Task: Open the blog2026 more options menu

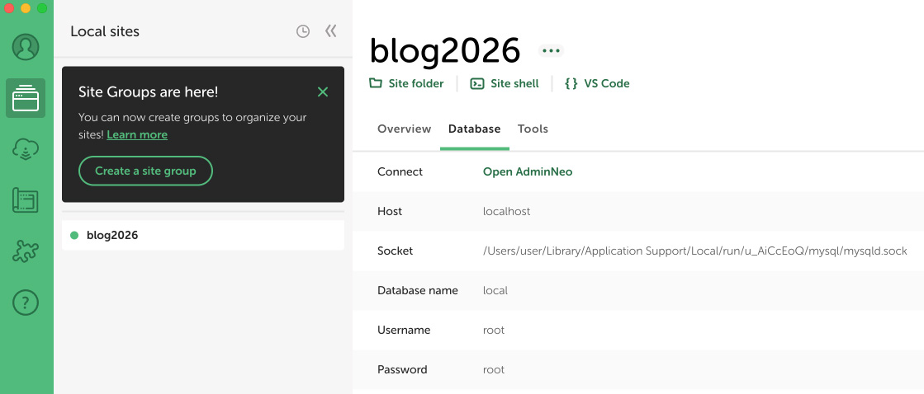Action: point(551,51)
